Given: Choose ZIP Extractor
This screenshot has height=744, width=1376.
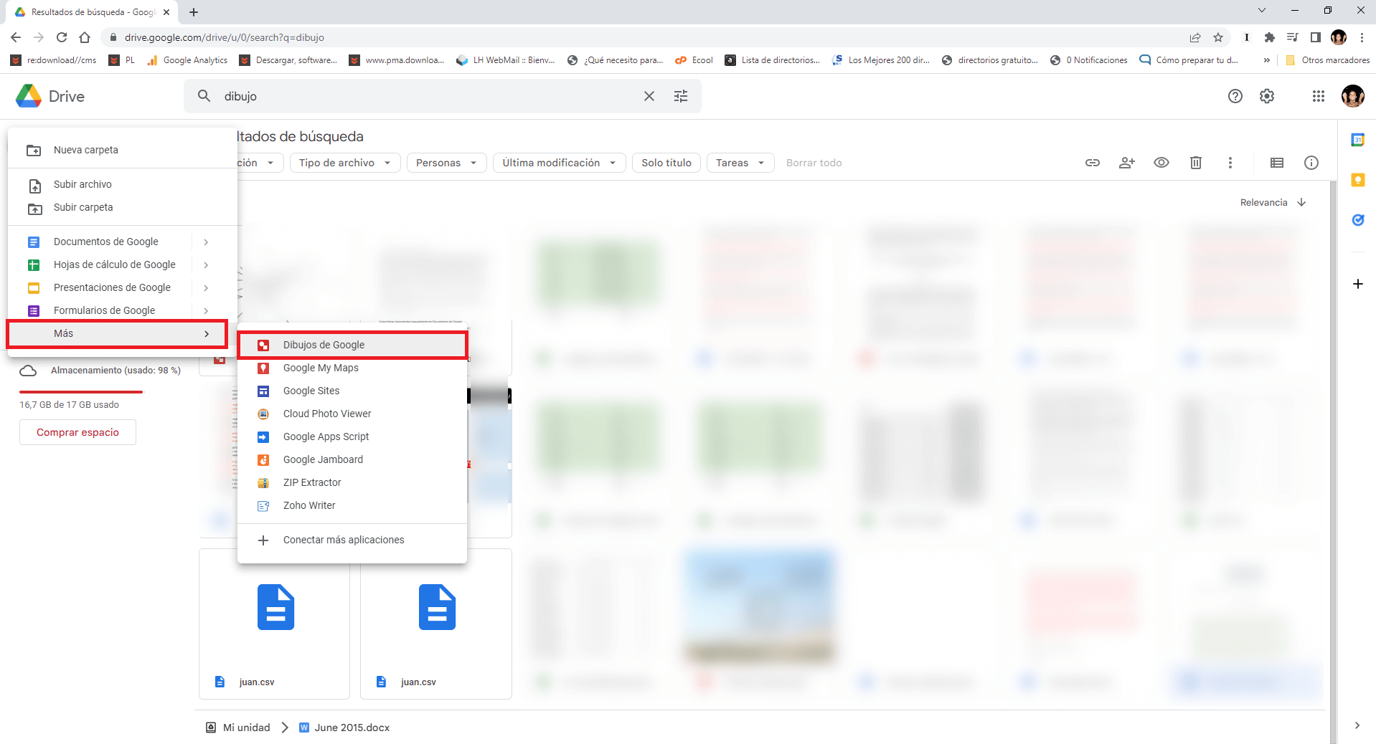Looking at the screenshot, I should pyautogui.click(x=352, y=482).
